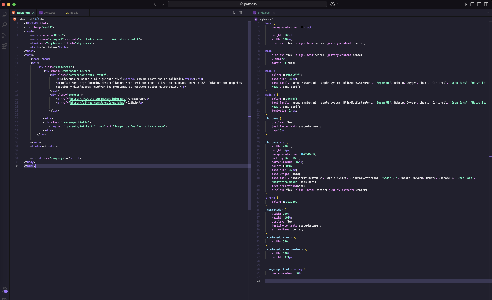
Task: Click the portfolio command center search box
Action: tap(247, 4)
